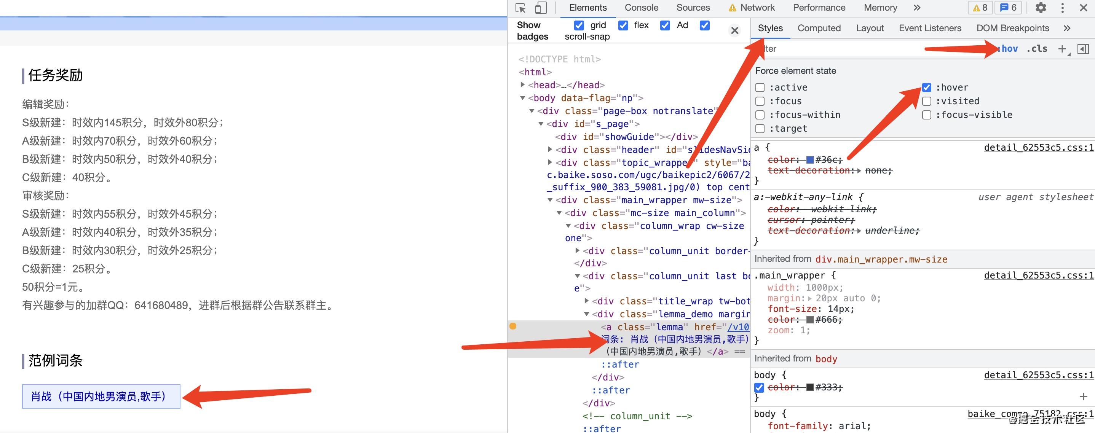Viewport: 1095px width, 433px height.
Task: Click the warnings count badge showing 8
Action: point(980,8)
